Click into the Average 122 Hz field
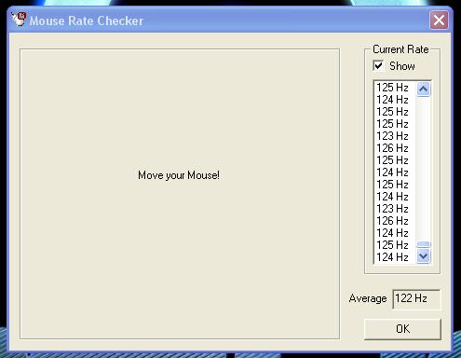 [416, 299]
